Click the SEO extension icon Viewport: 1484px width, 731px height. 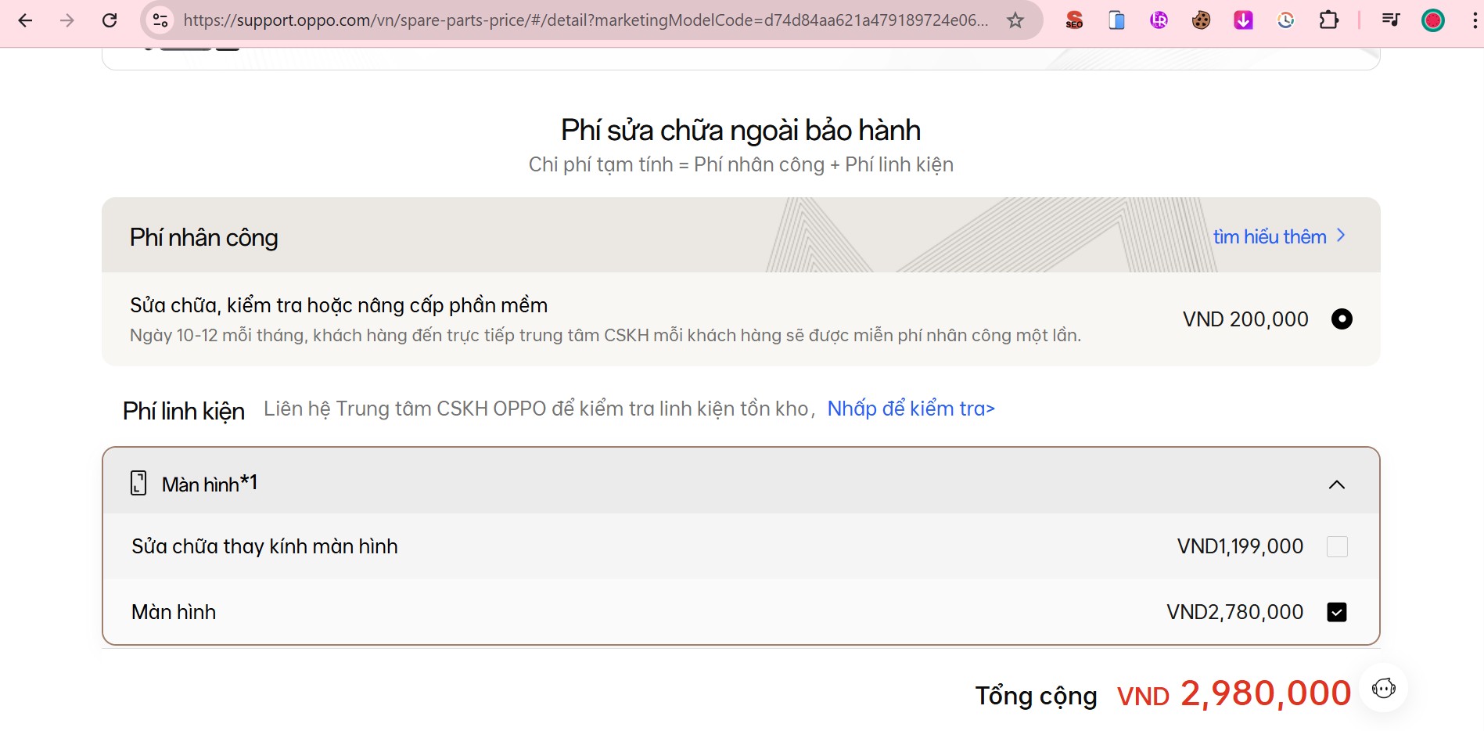pos(1074,20)
